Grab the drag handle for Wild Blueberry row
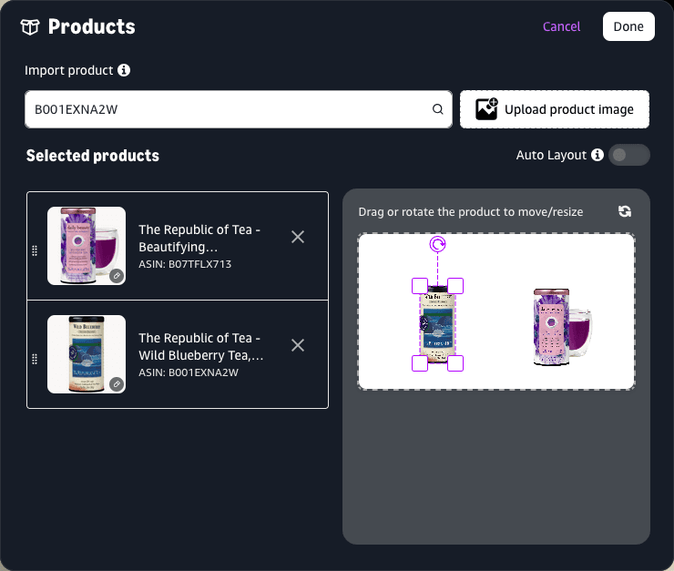The width and height of the screenshot is (674, 571). click(x=35, y=359)
